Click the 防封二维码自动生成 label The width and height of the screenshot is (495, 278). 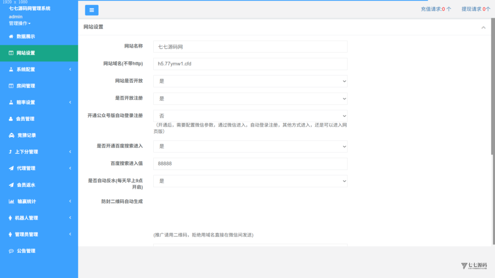coord(122,201)
